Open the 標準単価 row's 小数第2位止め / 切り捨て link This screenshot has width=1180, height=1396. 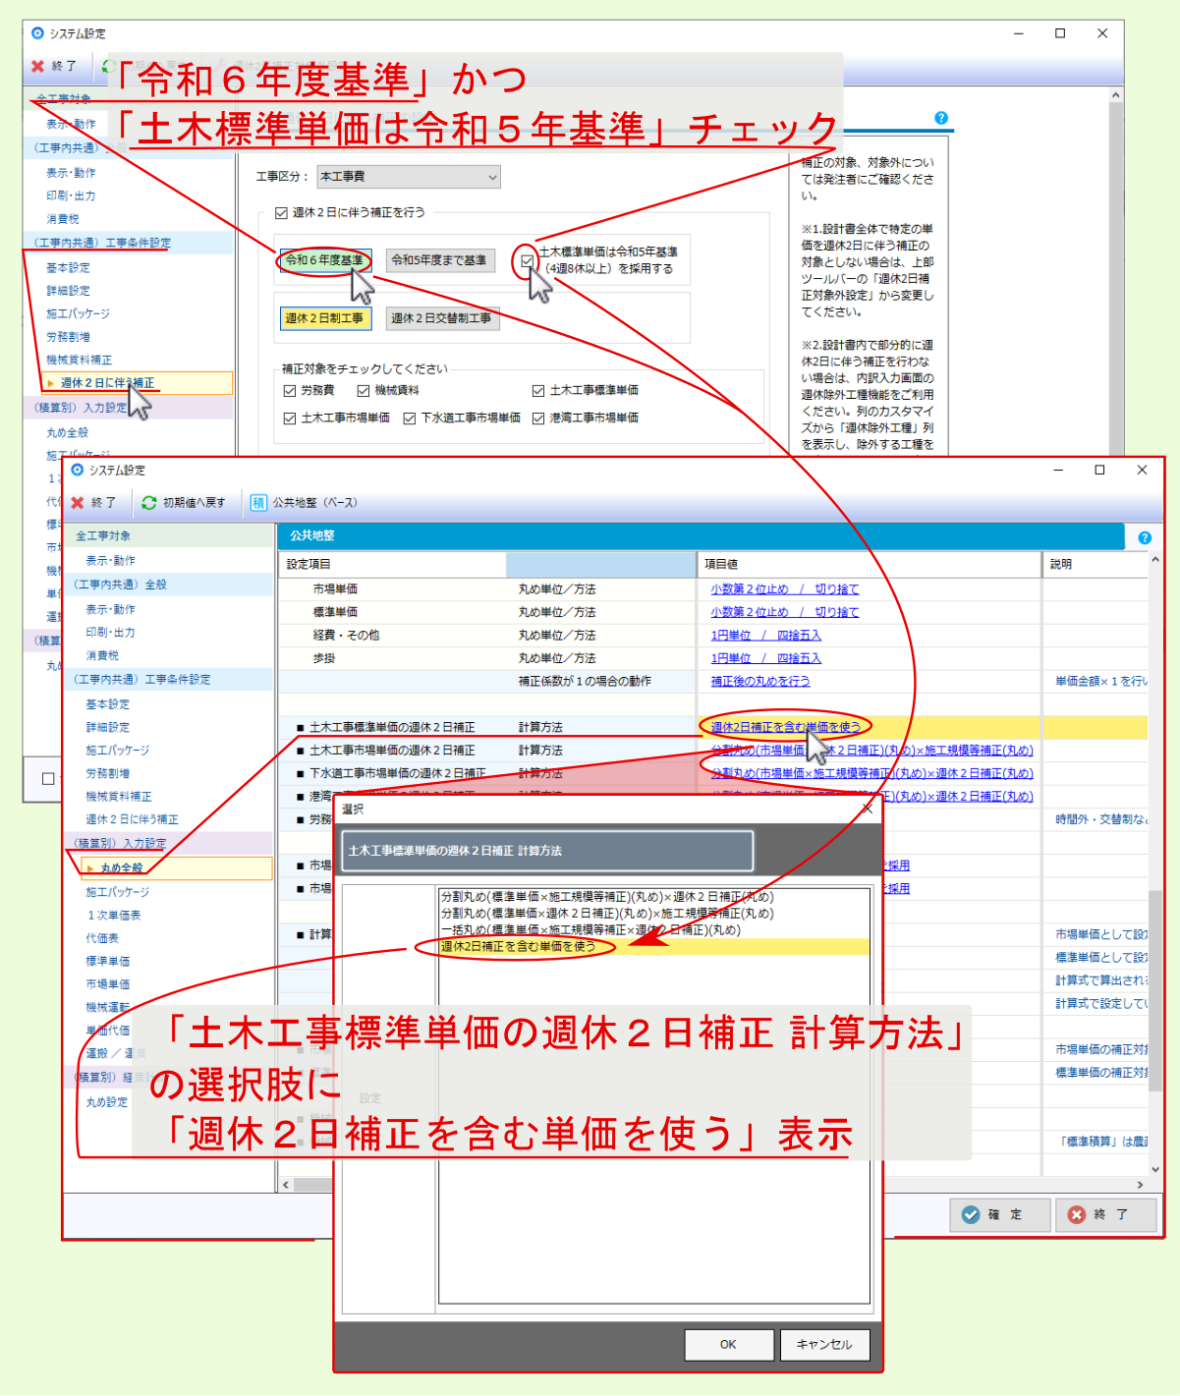(x=785, y=612)
